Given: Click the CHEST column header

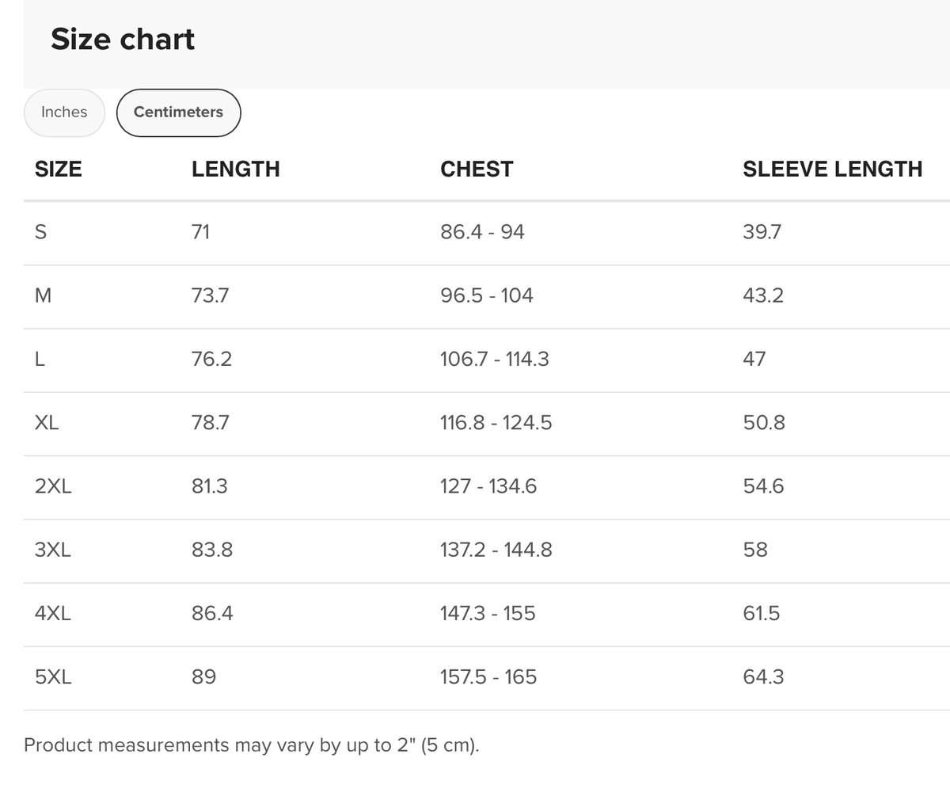Looking at the screenshot, I should pyautogui.click(x=477, y=169).
